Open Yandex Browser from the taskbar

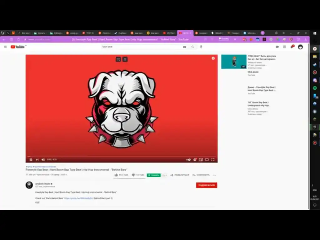click(x=315, y=49)
